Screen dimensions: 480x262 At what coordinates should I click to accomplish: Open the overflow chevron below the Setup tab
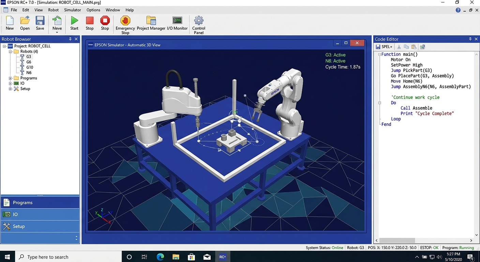click(76, 238)
